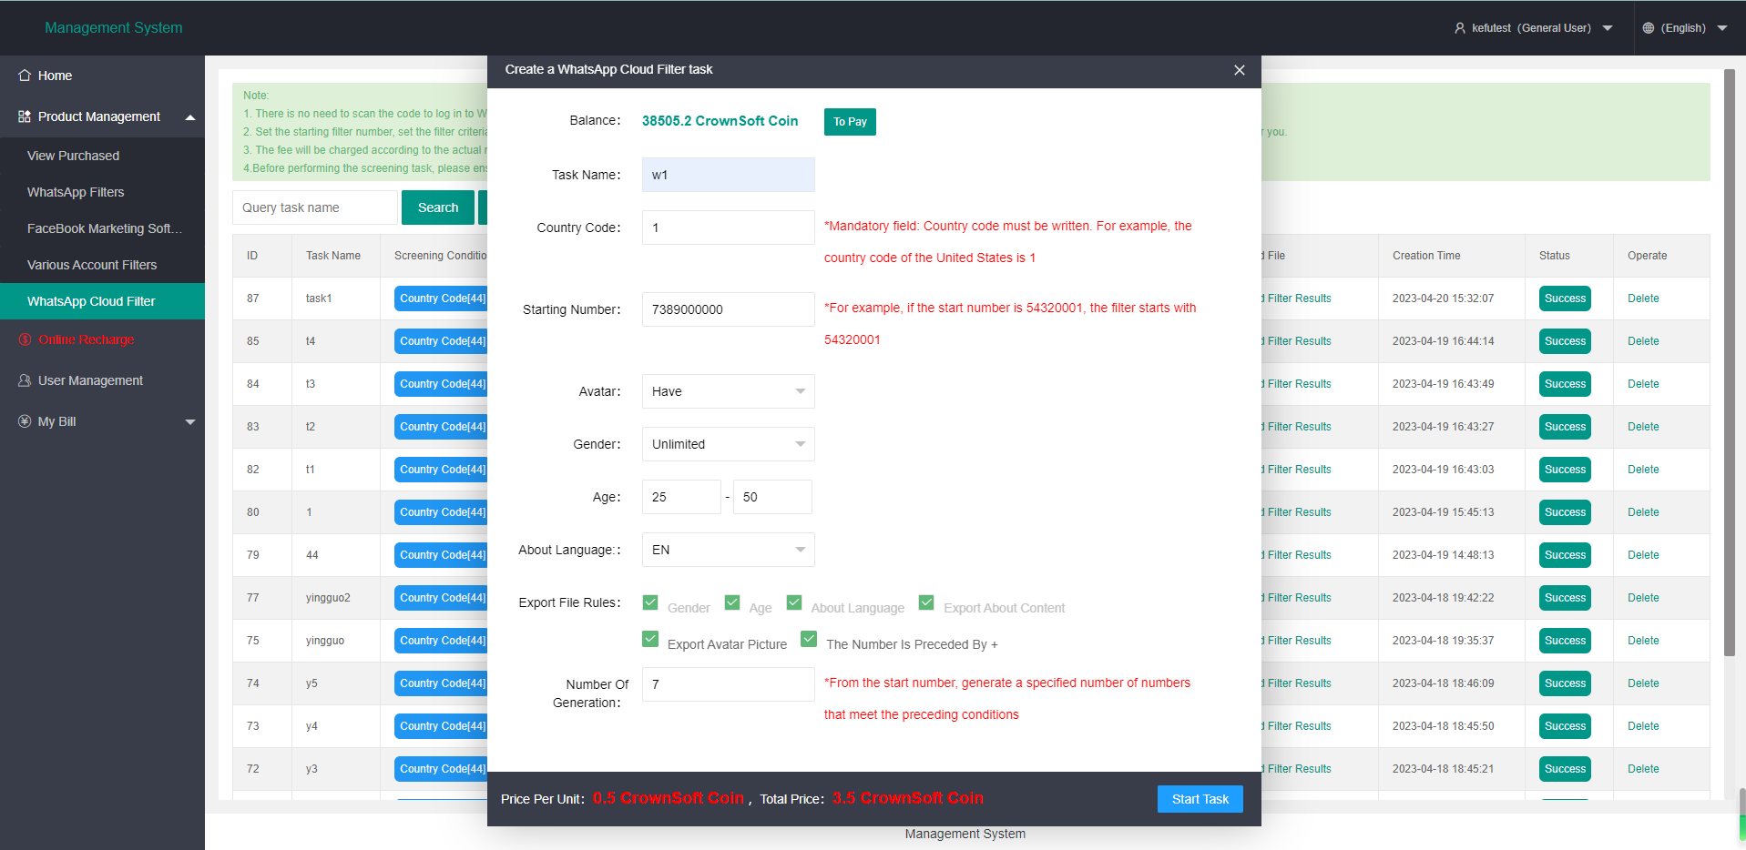Open View Purchased menu item

click(x=102, y=156)
